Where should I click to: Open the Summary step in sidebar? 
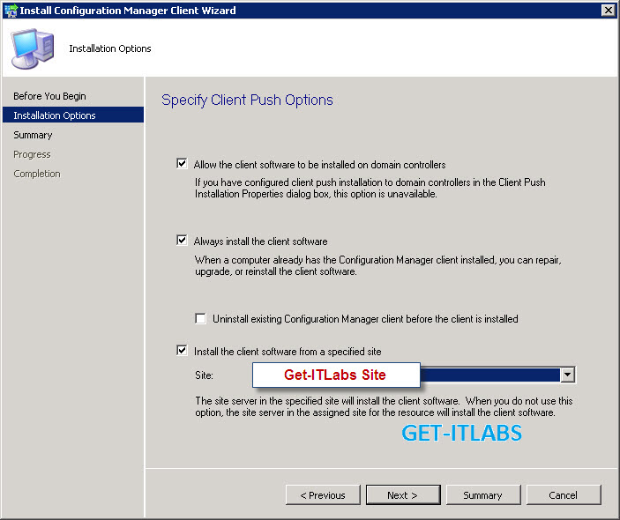pos(33,135)
